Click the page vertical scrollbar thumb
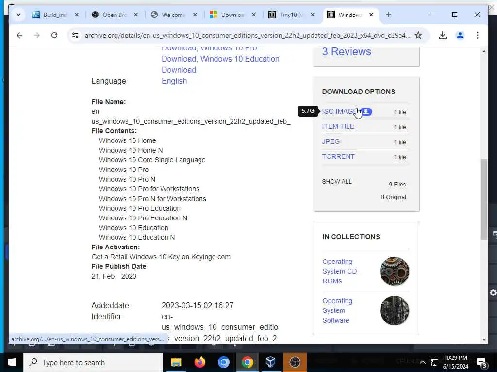The width and height of the screenshot is (497, 372). pyautogui.click(x=484, y=199)
